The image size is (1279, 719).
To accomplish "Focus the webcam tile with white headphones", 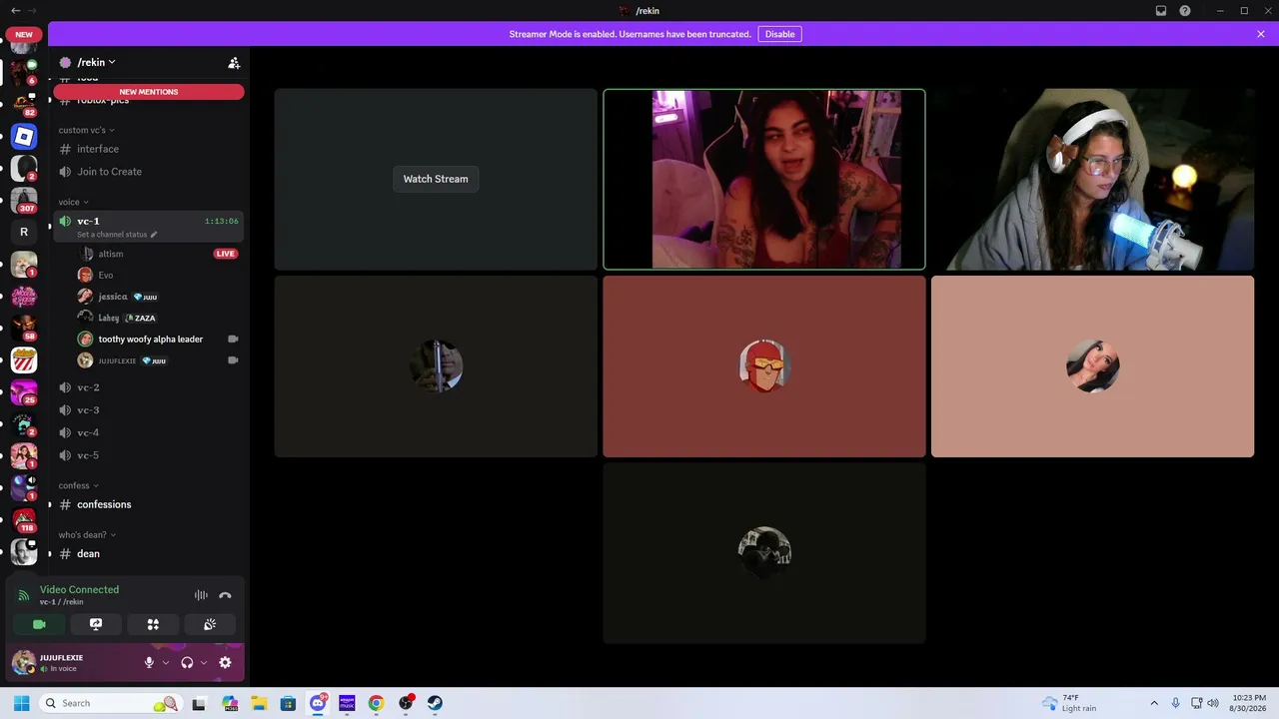I will [1092, 179].
